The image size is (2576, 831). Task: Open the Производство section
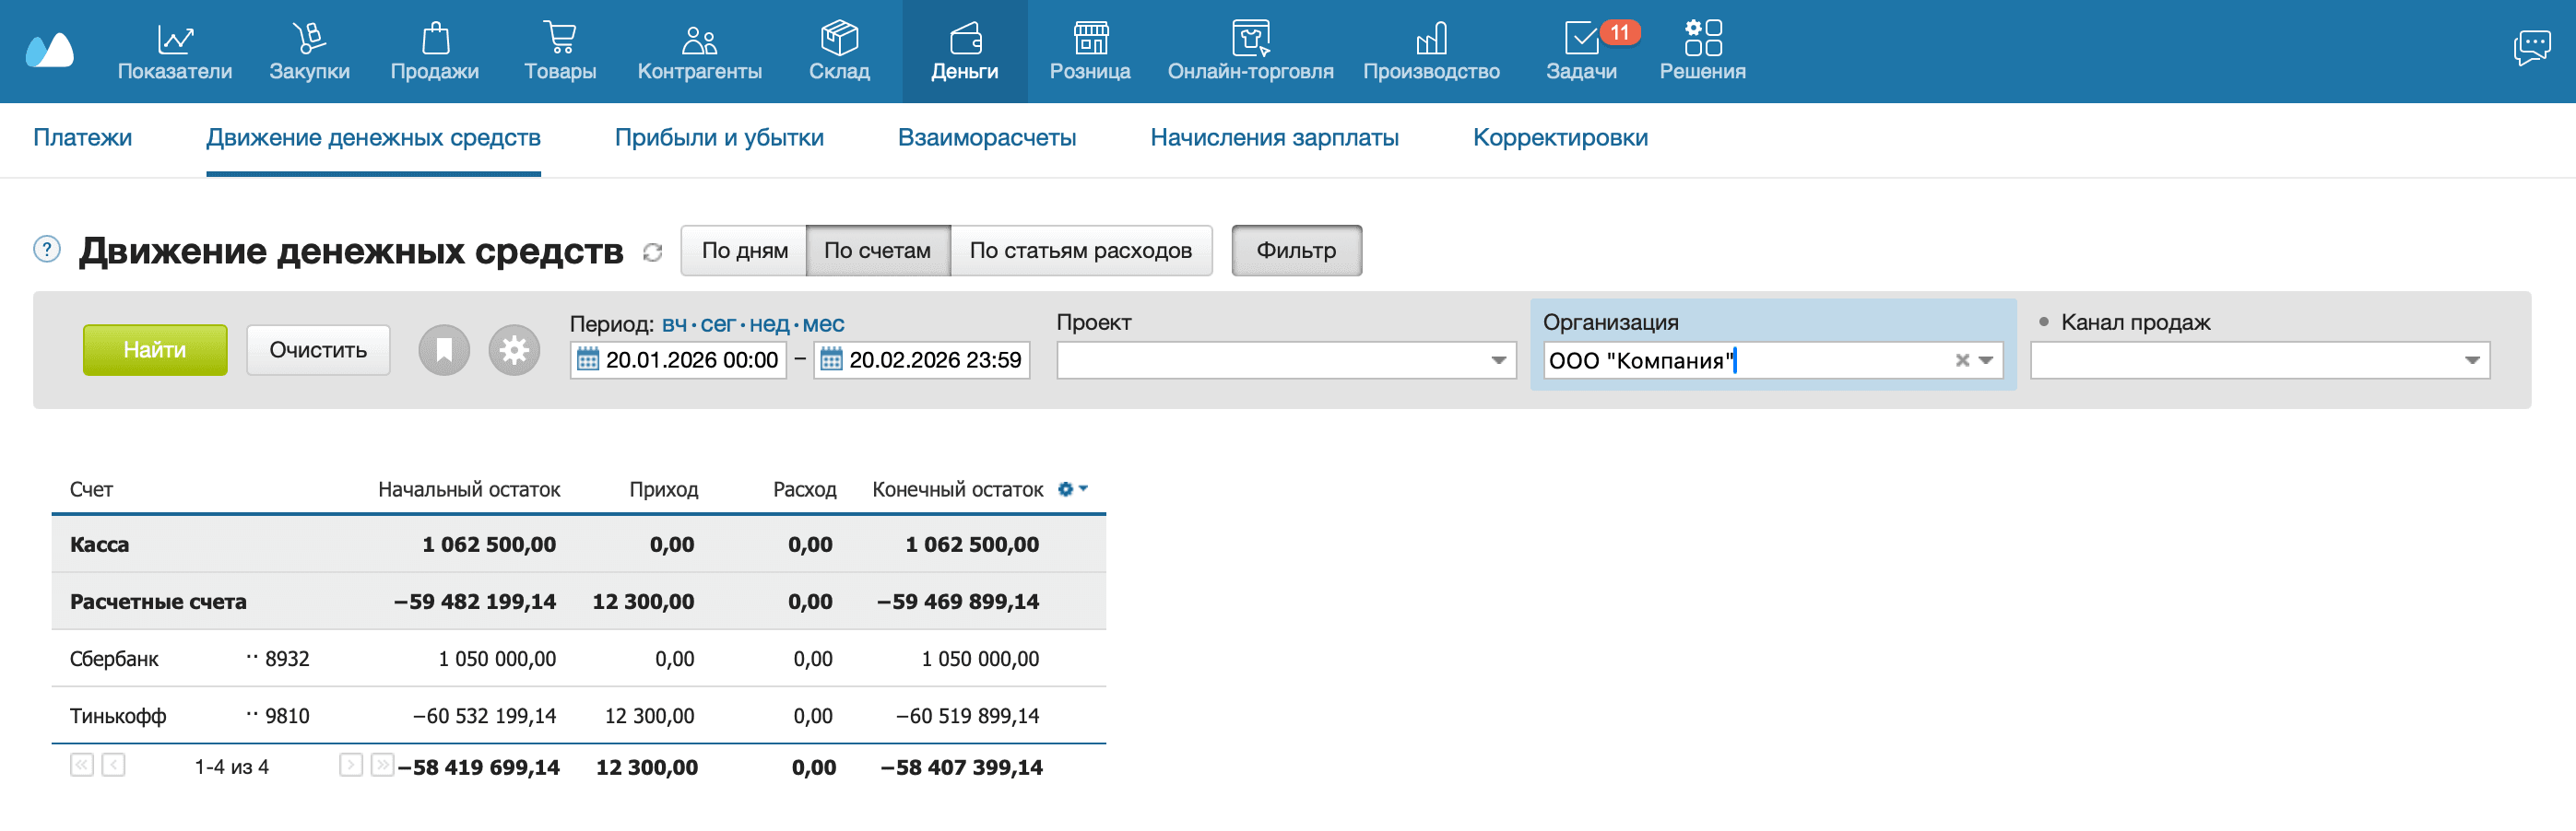1431,50
